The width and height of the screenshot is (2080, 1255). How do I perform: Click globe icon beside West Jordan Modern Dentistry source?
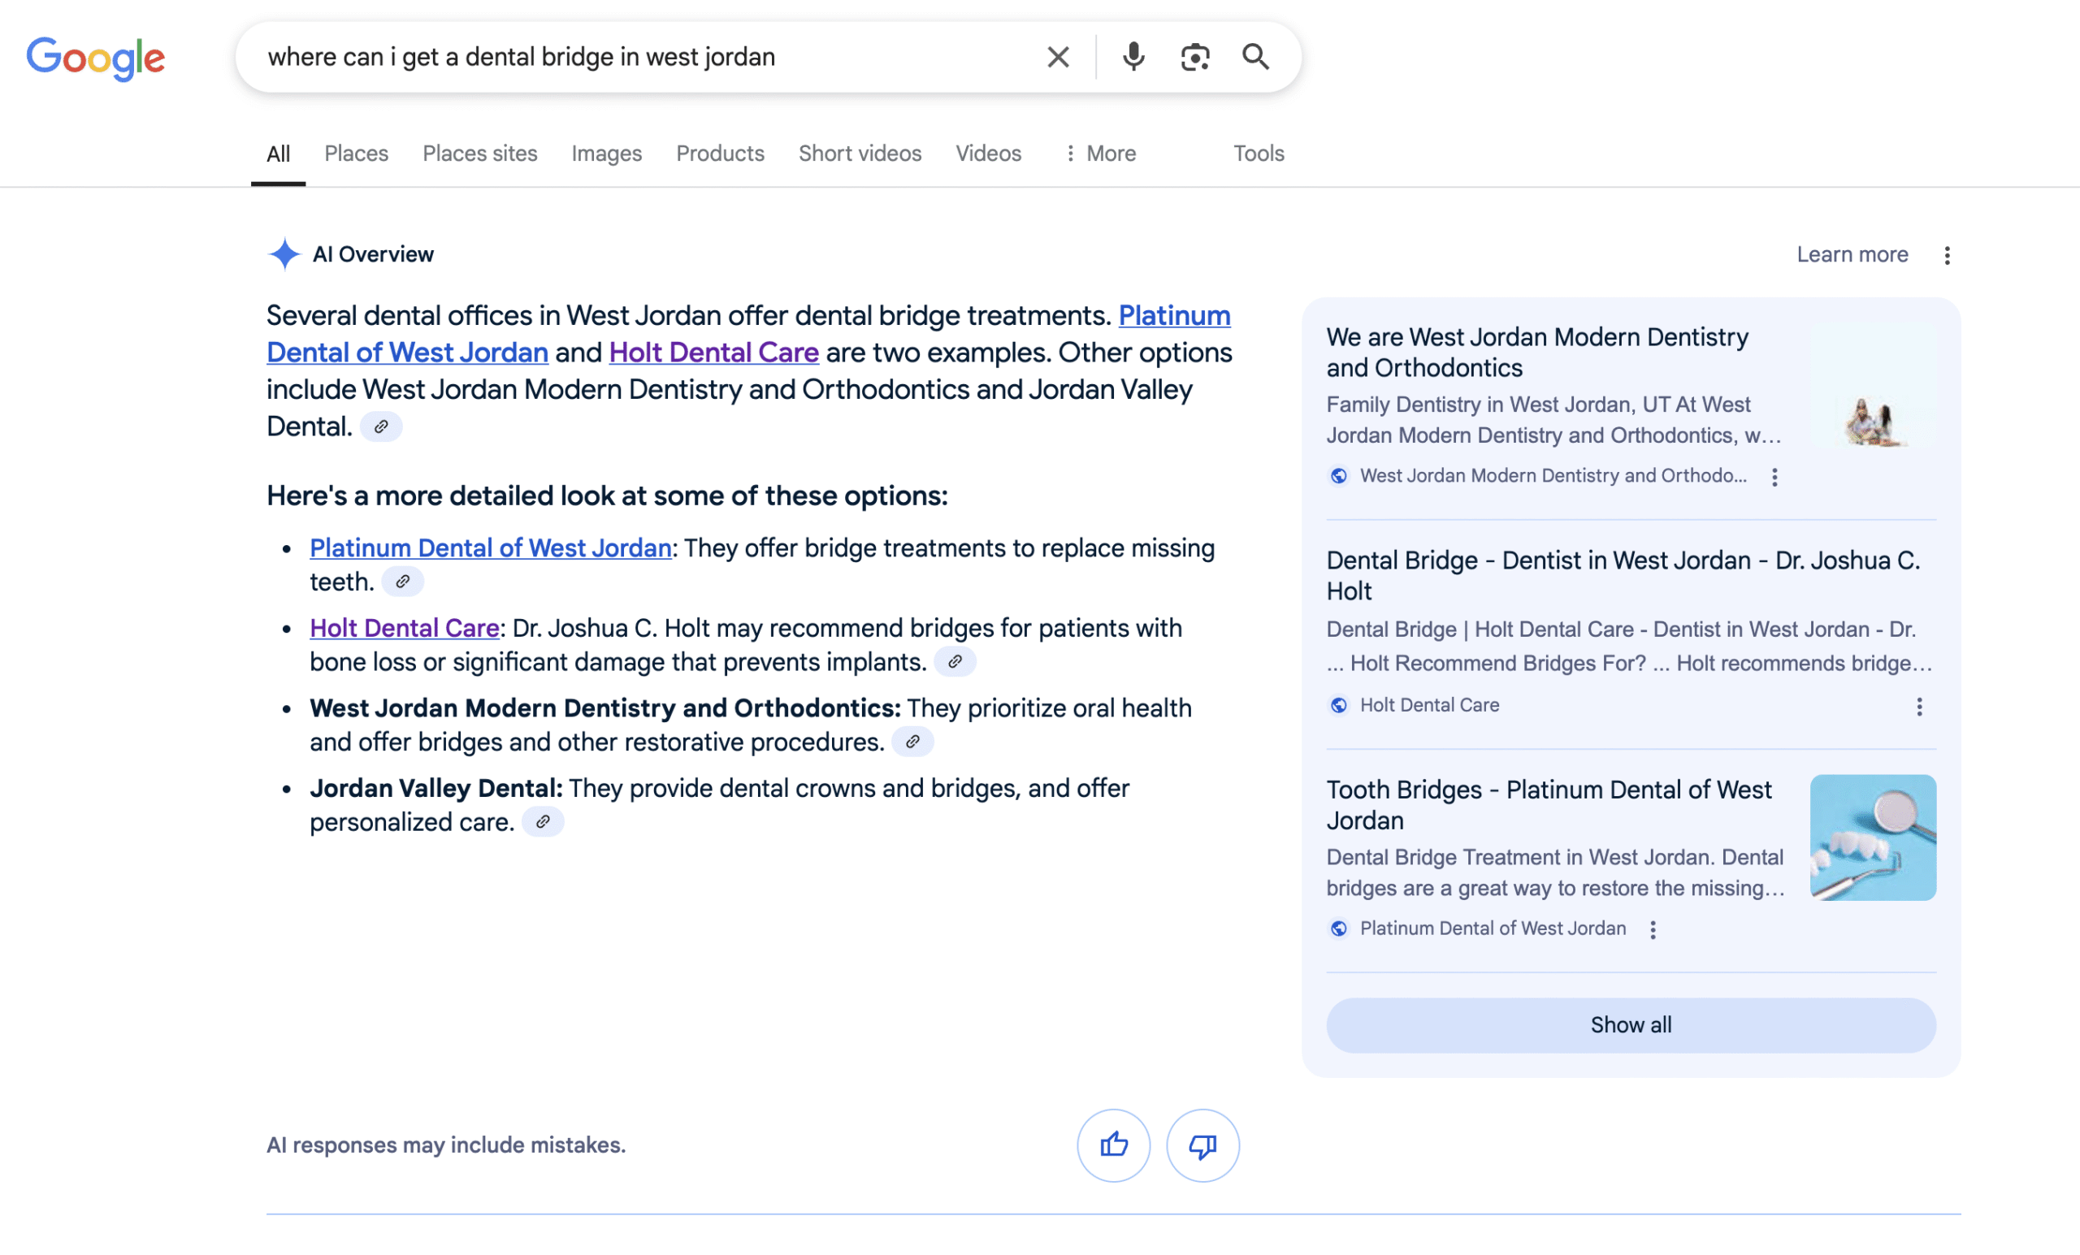(1339, 476)
